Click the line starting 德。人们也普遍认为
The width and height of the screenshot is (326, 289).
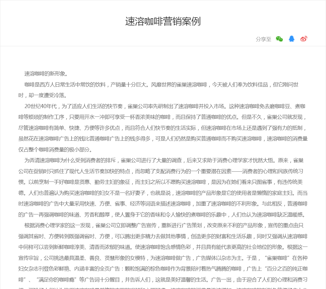pos(163,193)
